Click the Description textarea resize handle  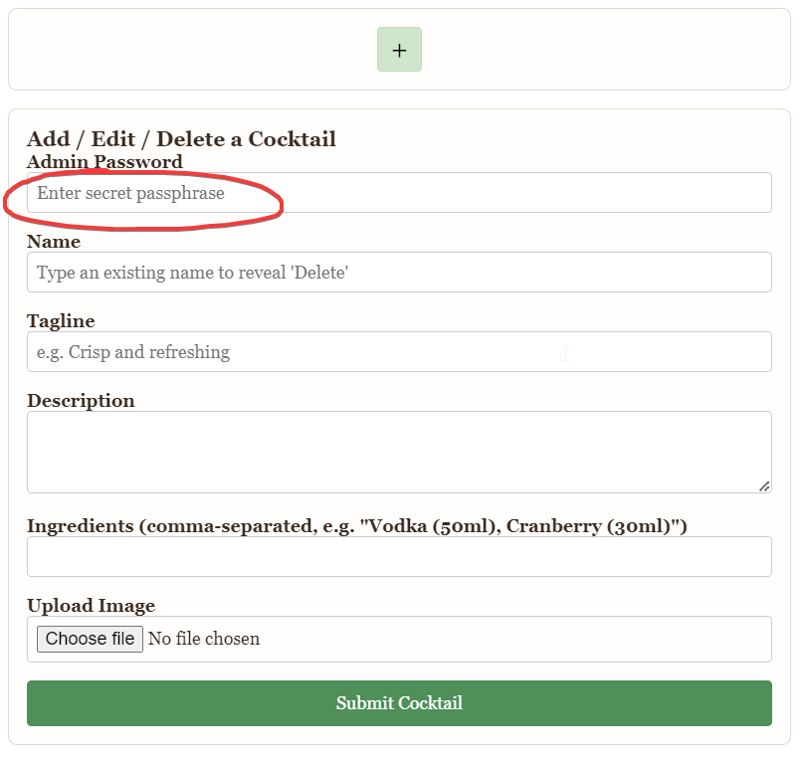(764, 486)
